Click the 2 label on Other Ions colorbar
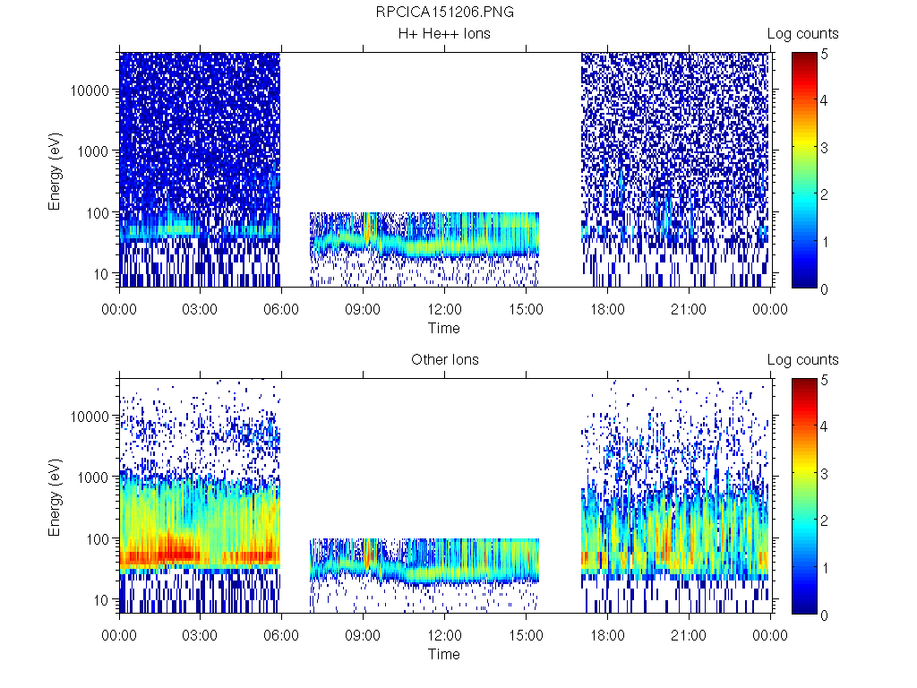This screenshot has width=917, height=688. click(x=825, y=520)
